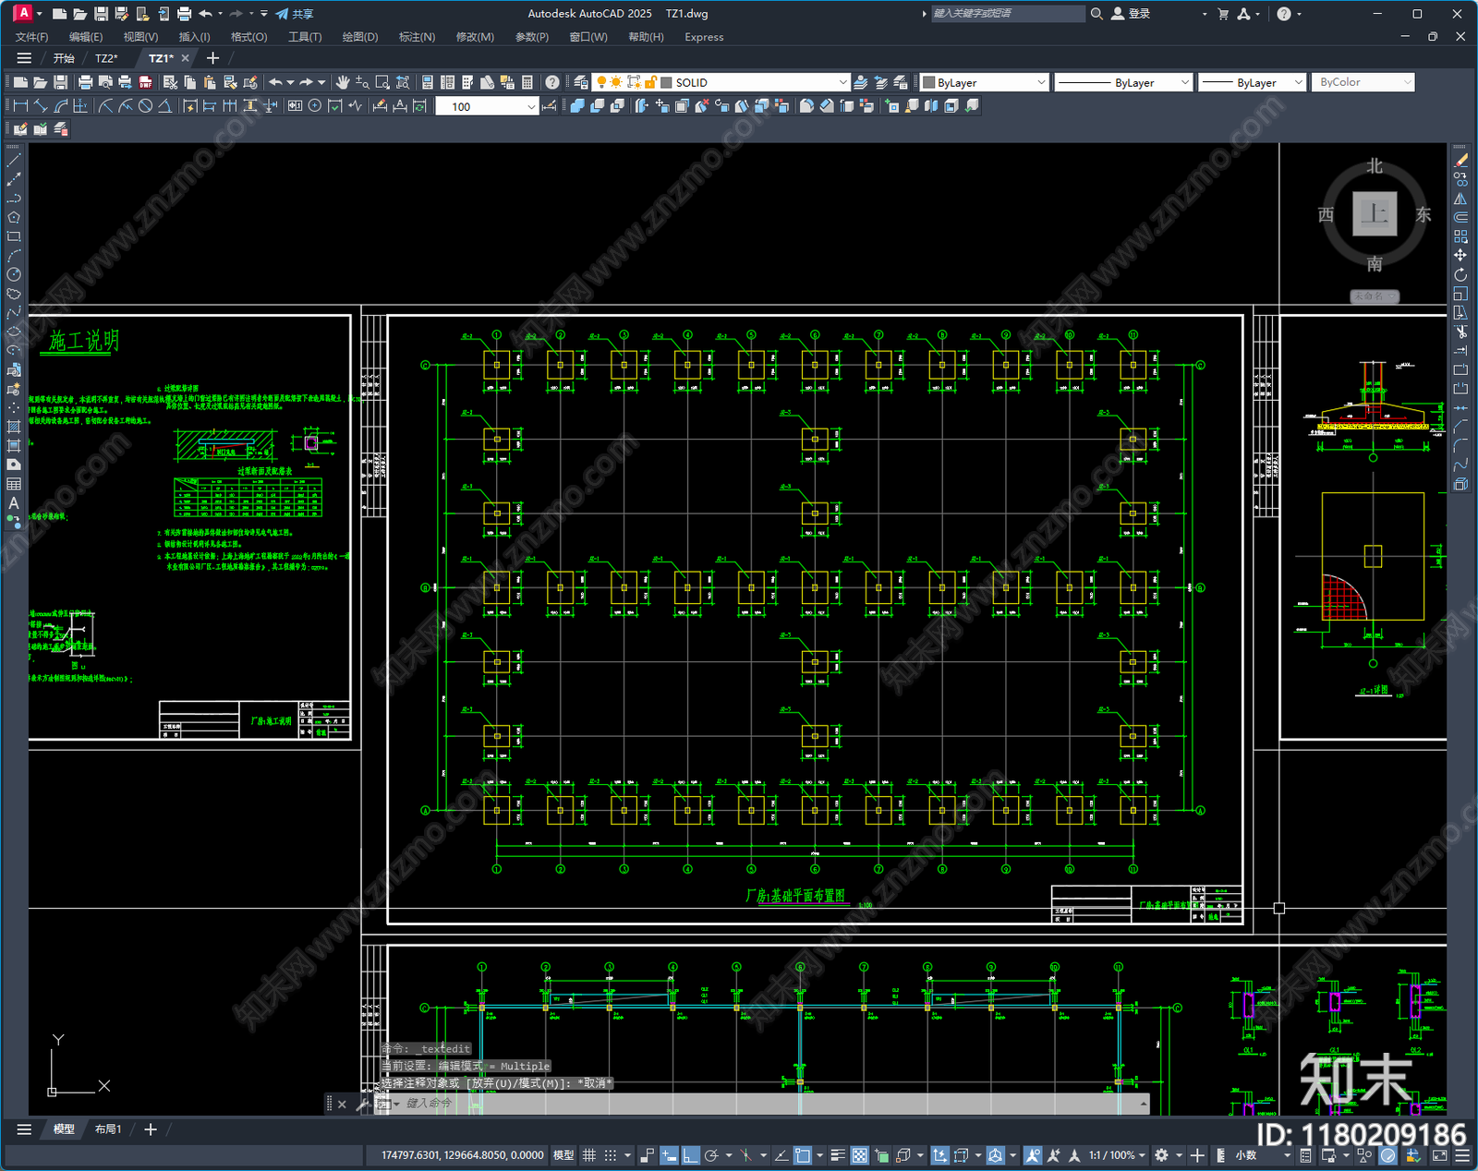This screenshot has height=1171, width=1478.
Task: Click the Plot (printer) toolbar icon
Action: tap(85, 82)
